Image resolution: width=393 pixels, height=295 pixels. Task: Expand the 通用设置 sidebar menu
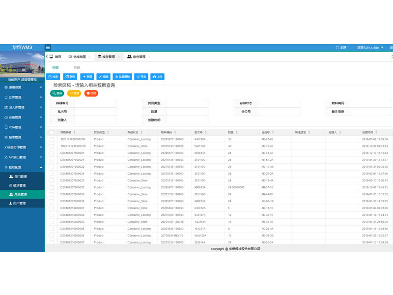pos(22,87)
